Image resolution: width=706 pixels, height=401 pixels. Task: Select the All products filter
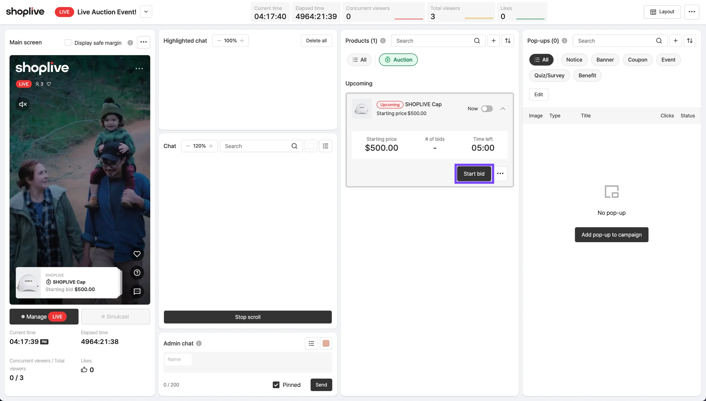click(x=359, y=60)
